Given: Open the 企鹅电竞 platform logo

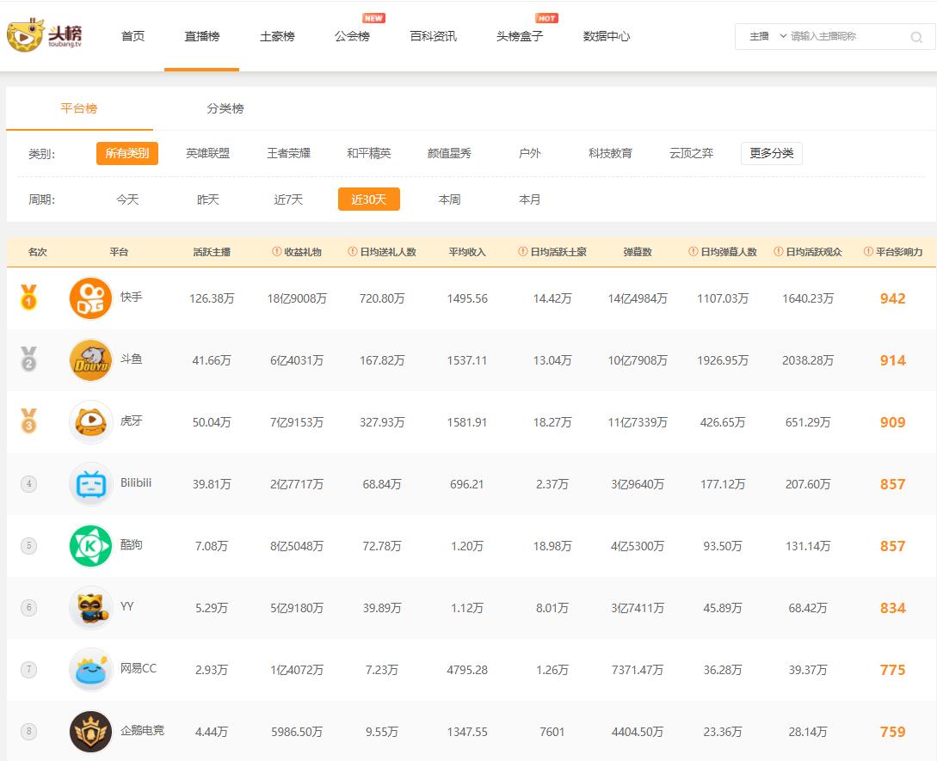Looking at the screenshot, I should (x=90, y=732).
